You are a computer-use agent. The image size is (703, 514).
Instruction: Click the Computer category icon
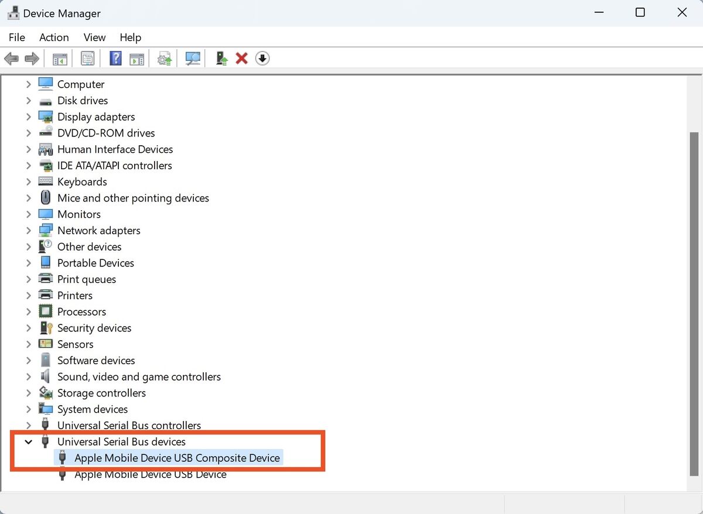(45, 84)
